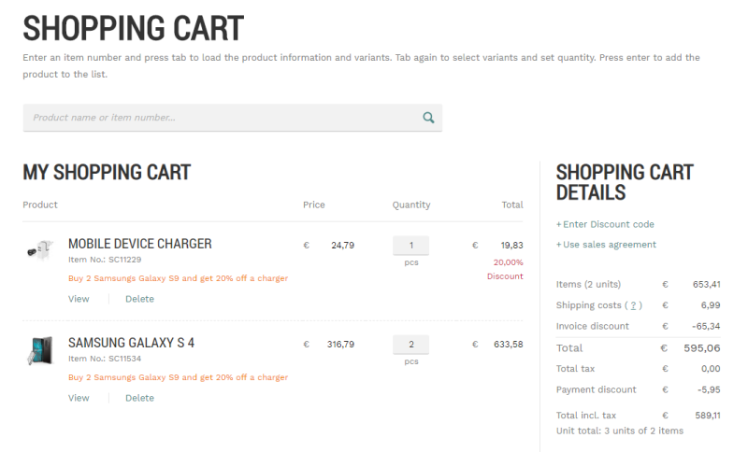Click the shipping cost value 6,99
748x452 pixels.
[711, 305]
